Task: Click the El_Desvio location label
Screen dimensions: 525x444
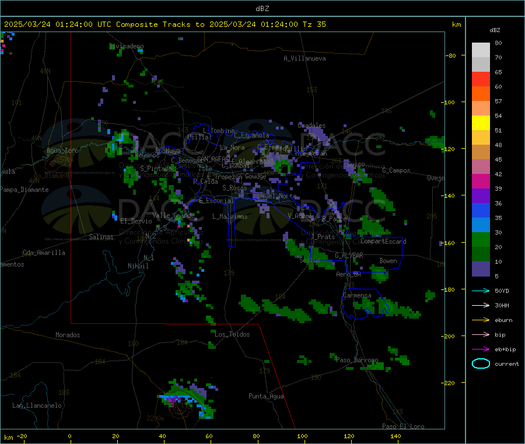Action: (x=136, y=221)
